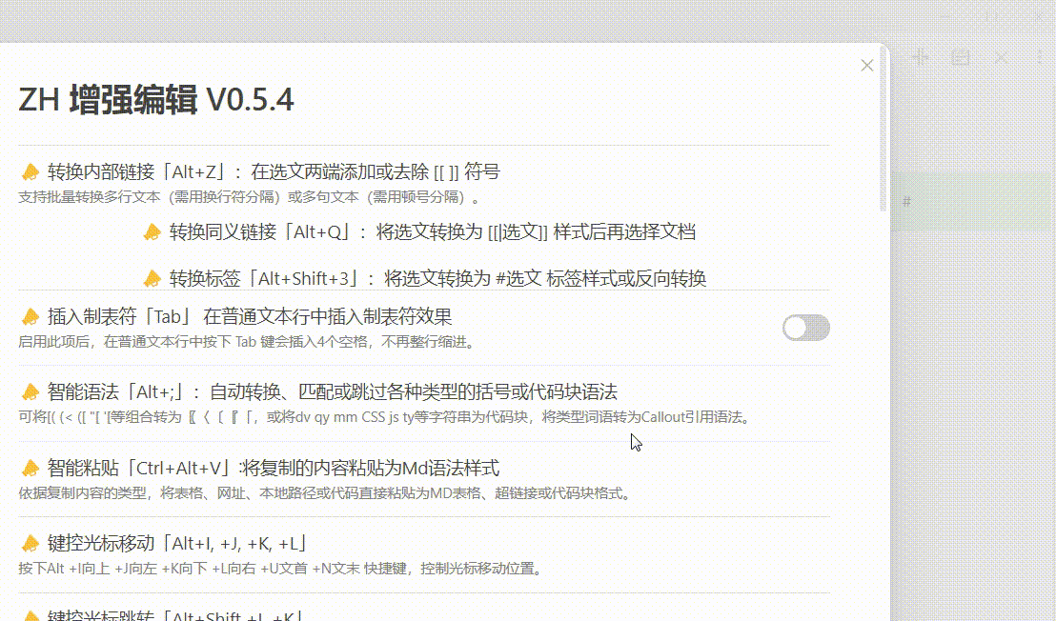Click the # tag in the right sidebar panel
This screenshot has width=1056, height=621.
(906, 201)
